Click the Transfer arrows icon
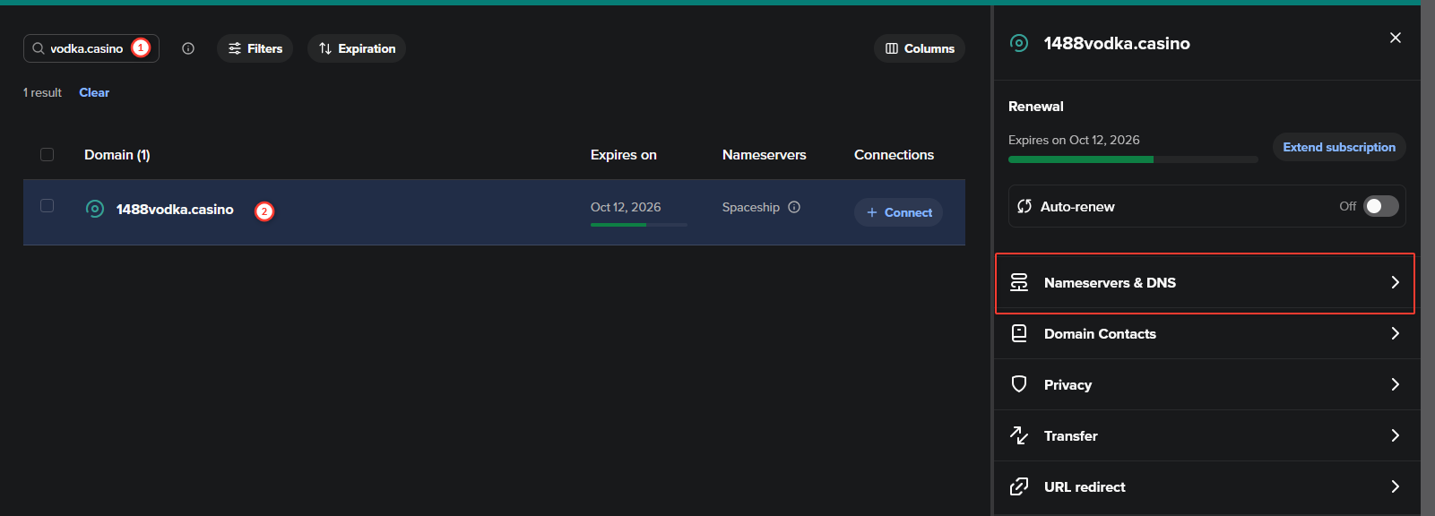The image size is (1435, 516). point(1019,435)
